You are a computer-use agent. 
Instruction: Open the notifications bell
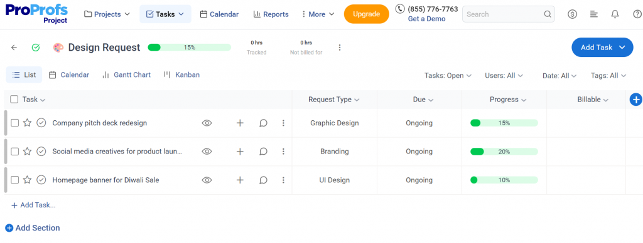coord(615,14)
